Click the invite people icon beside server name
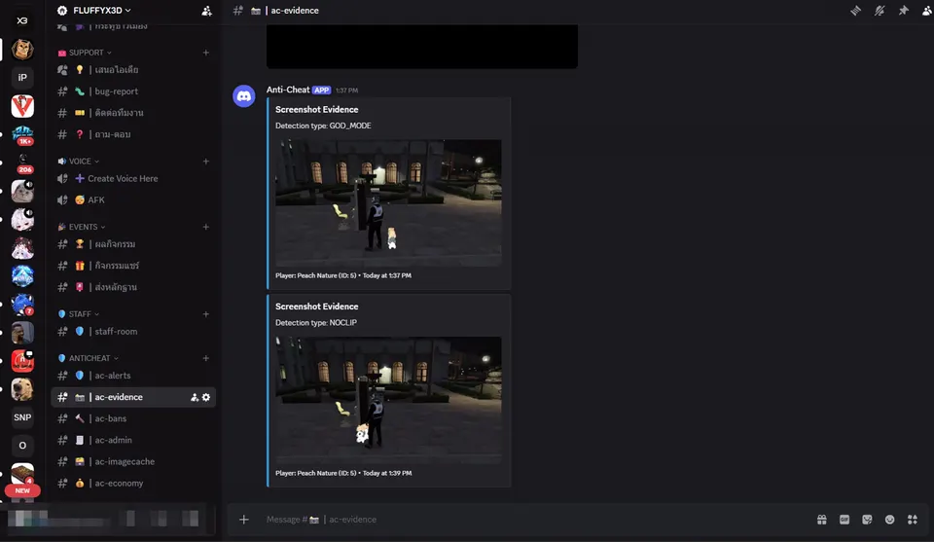This screenshot has width=934, height=542. 206,11
